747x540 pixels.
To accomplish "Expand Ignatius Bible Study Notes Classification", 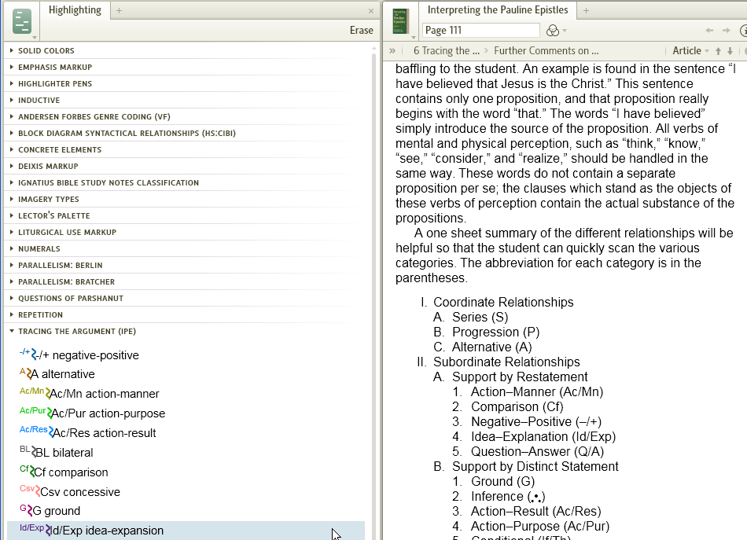I will click(x=12, y=182).
